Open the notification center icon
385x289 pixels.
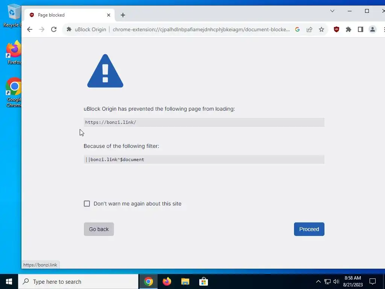click(x=373, y=281)
